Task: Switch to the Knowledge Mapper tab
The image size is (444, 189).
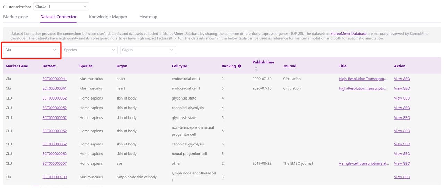Action: pos(108,17)
